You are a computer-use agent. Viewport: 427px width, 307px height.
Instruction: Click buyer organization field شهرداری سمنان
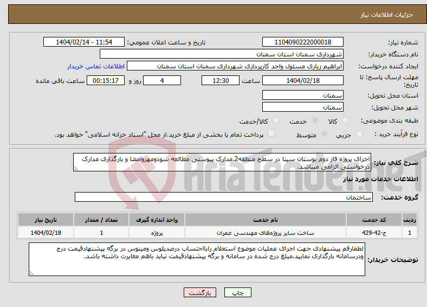coord(222,54)
